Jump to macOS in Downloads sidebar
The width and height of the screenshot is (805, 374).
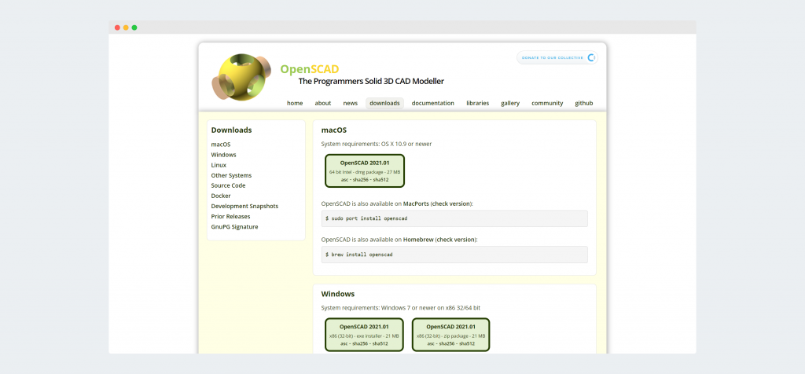click(x=221, y=145)
